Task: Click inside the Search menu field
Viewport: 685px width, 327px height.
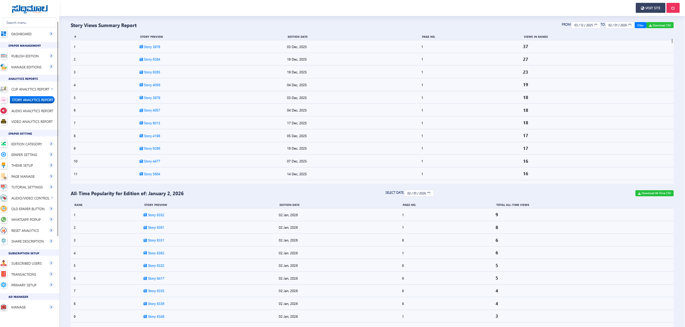Action: (29, 22)
